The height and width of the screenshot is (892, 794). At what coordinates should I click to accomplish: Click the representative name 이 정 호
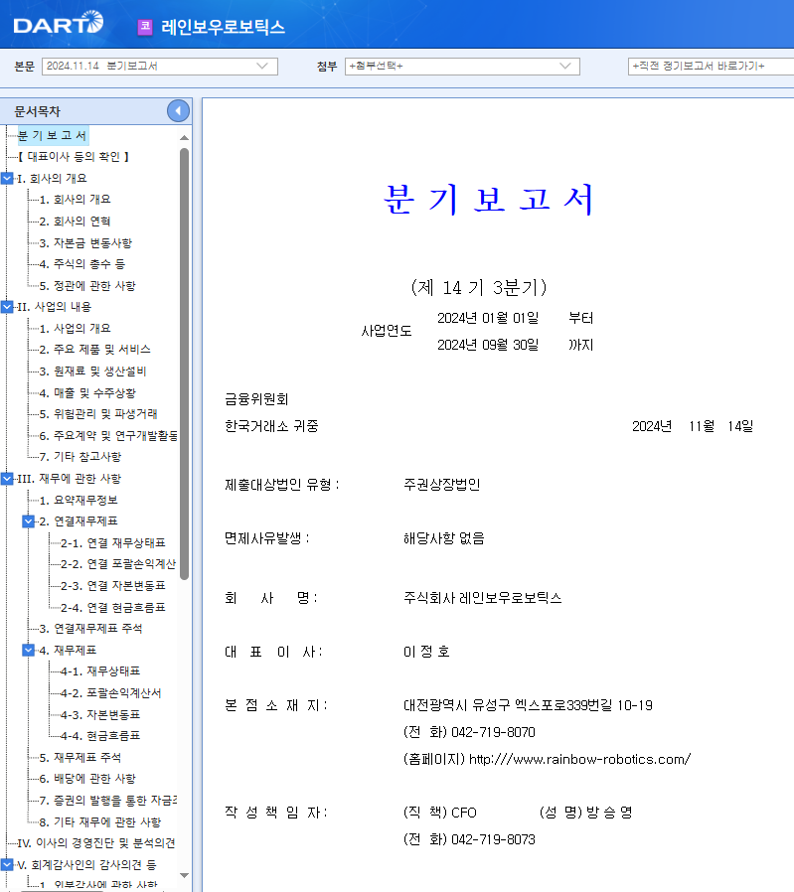click(426, 652)
